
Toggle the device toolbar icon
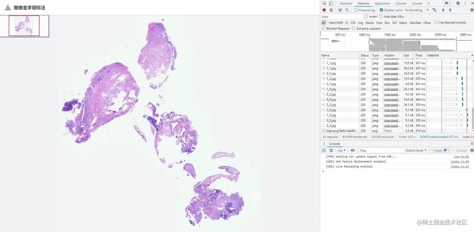tap(331, 3)
